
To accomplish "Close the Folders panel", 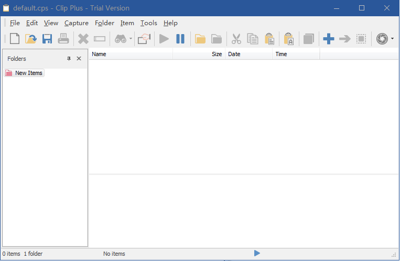I will (x=79, y=59).
